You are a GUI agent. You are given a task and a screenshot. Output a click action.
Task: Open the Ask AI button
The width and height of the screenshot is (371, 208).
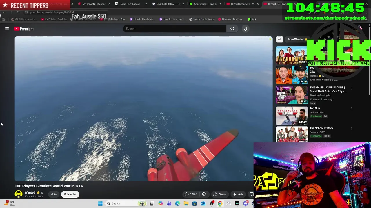click(x=238, y=194)
